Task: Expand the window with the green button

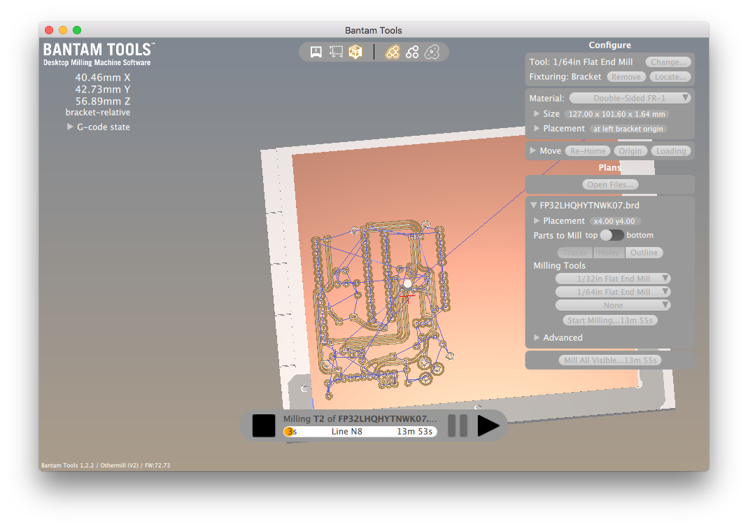Action: click(77, 30)
